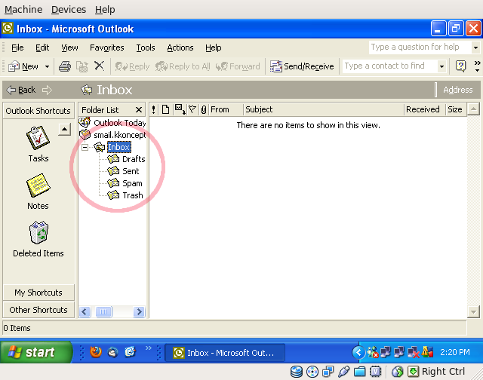Sort by Flag Status column header
This screenshot has width=483, height=380.
tap(192, 109)
